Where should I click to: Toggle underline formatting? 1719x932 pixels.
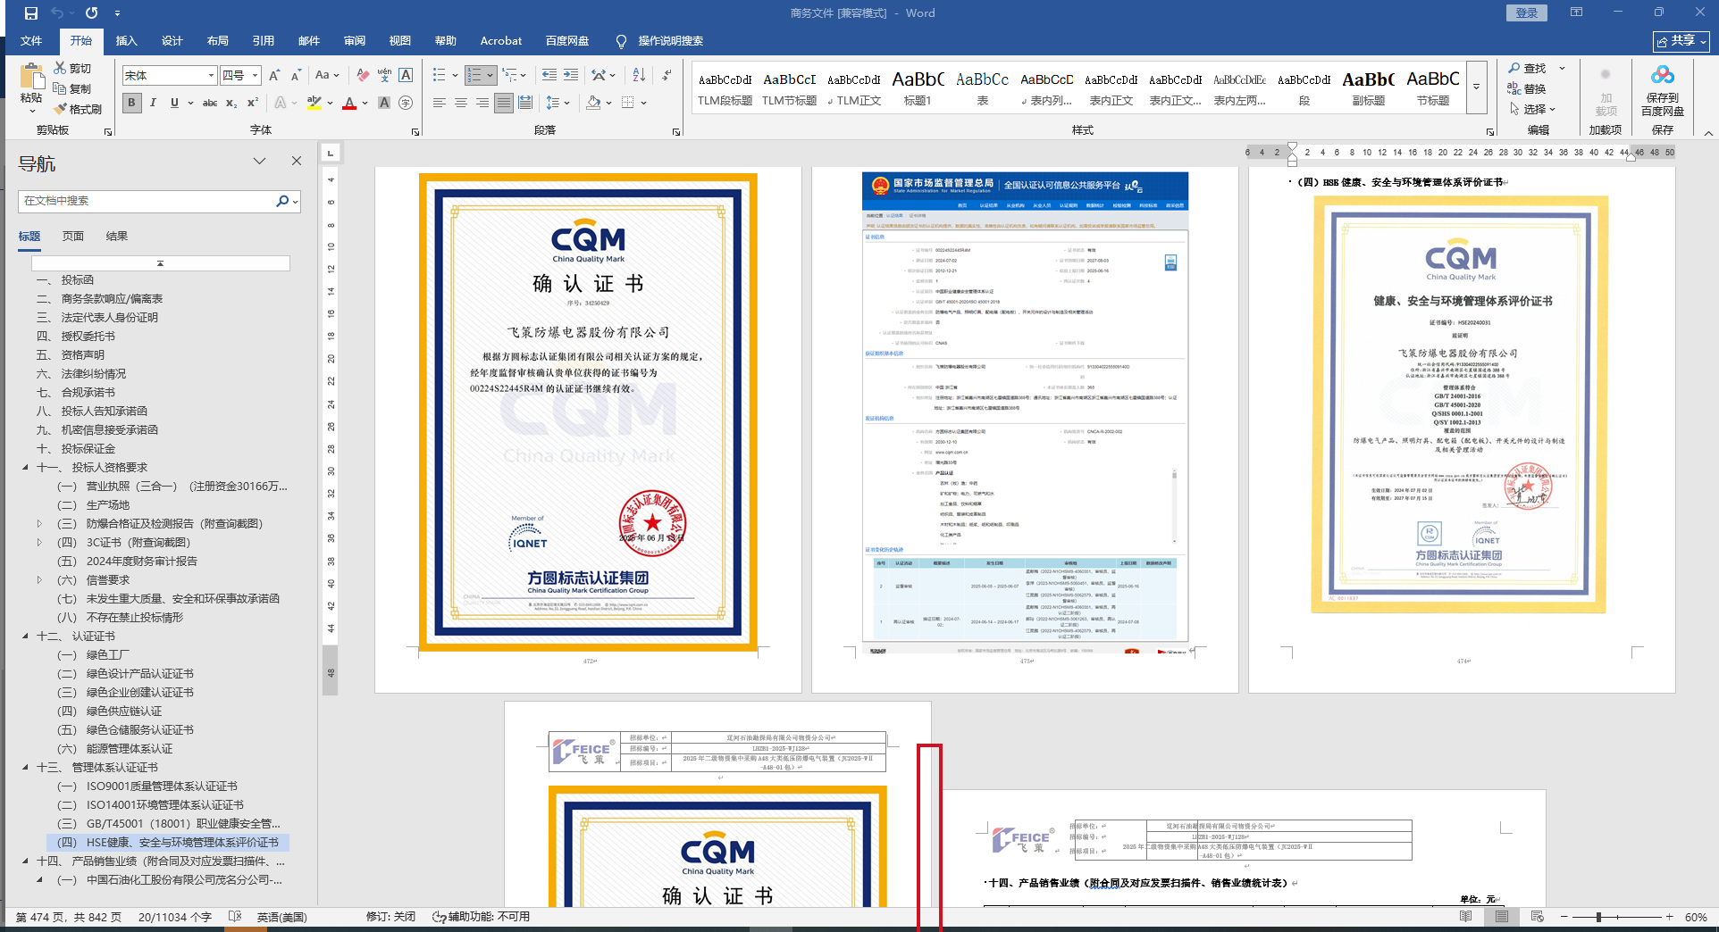pyautogui.click(x=174, y=103)
